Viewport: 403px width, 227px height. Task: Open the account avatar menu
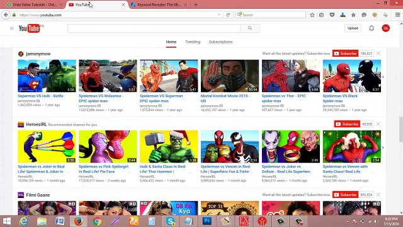pos(385,28)
